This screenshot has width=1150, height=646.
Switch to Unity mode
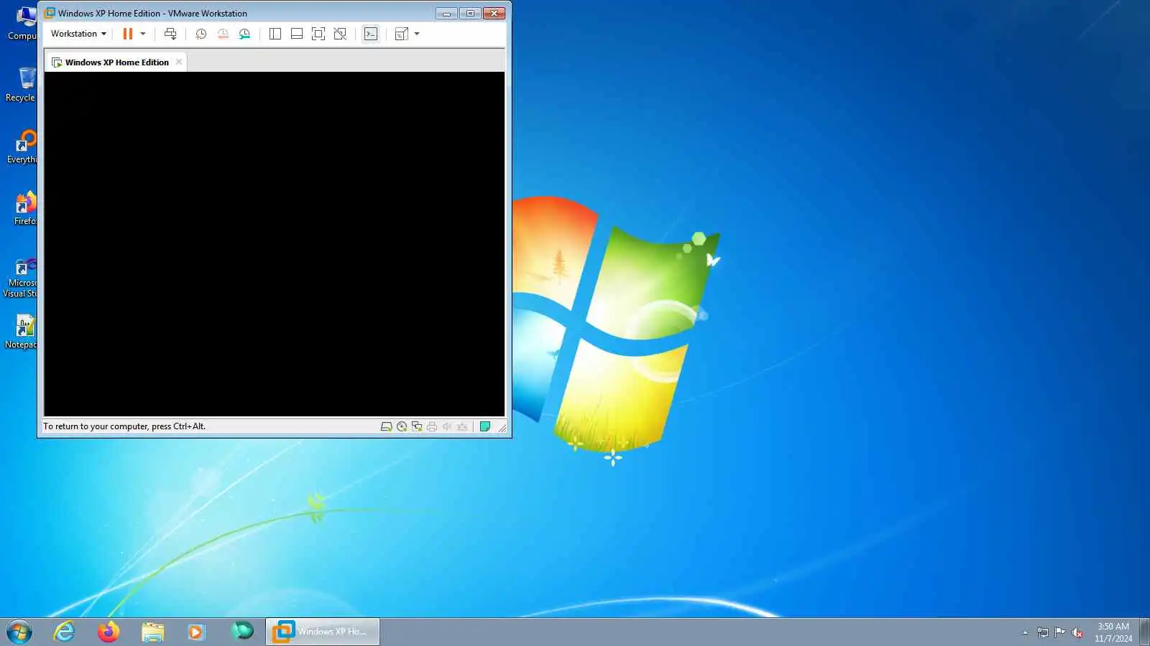(x=340, y=34)
